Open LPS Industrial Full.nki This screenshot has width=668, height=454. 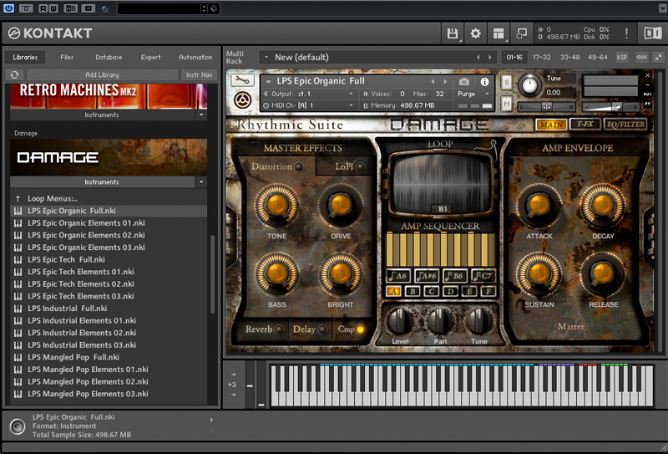pos(68,308)
